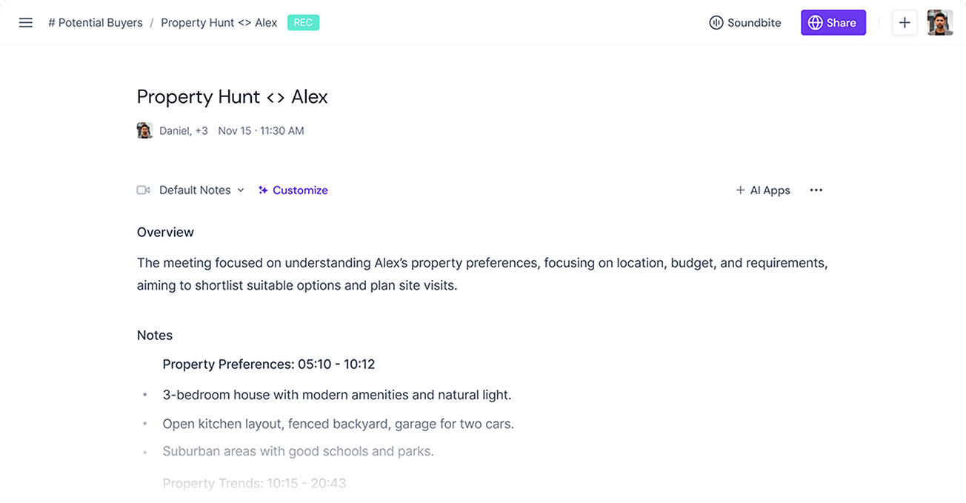This screenshot has width=966, height=503.
Task: Click Daniel's avatar under the title
Action: 144,131
